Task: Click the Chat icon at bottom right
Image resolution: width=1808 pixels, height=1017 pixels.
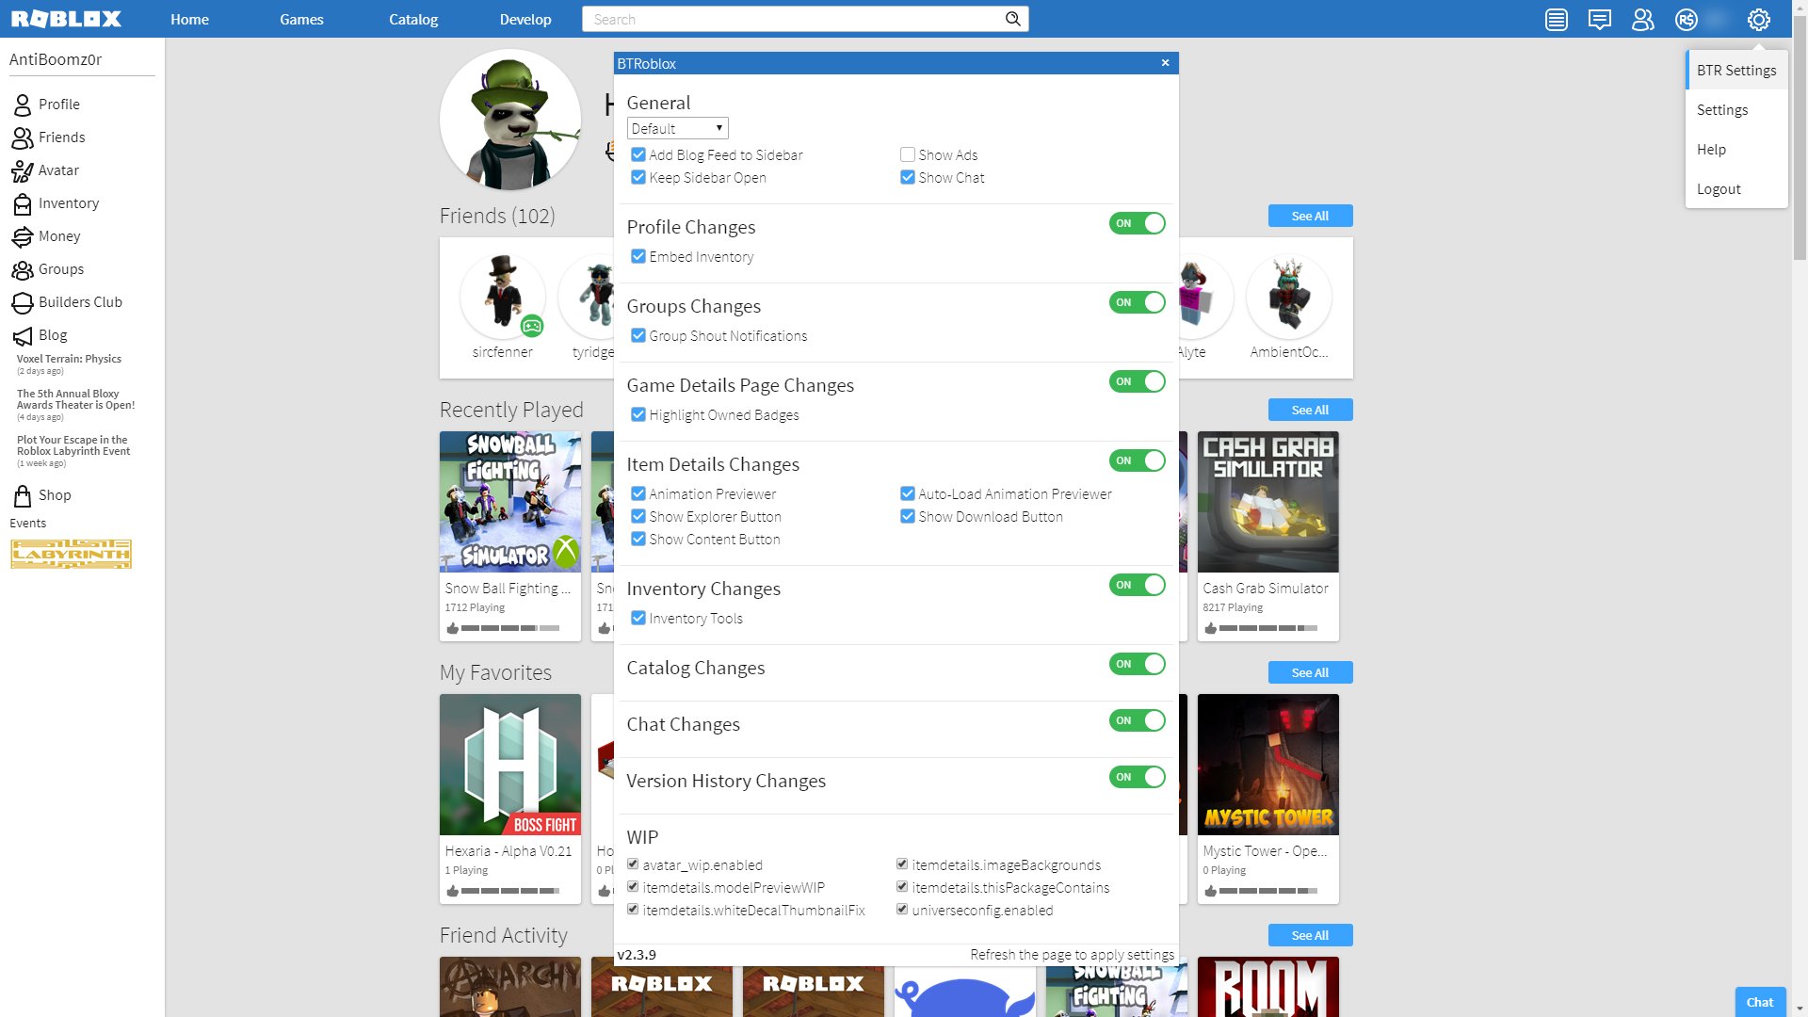Action: tap(1760, 1001)
